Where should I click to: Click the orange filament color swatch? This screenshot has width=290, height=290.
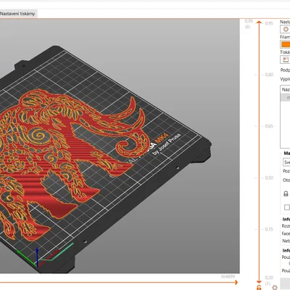[286, 44]
